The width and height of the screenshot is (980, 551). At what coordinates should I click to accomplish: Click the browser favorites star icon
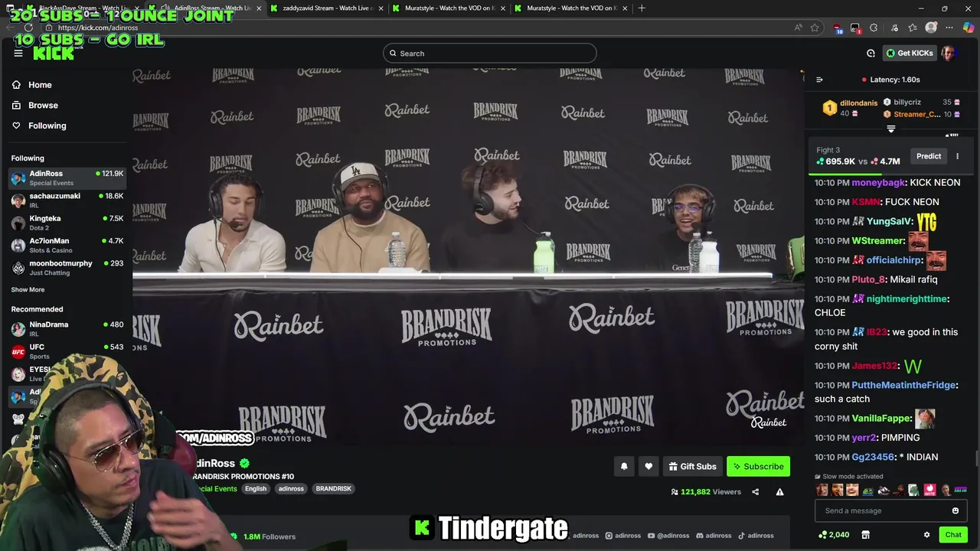(815, 28)
